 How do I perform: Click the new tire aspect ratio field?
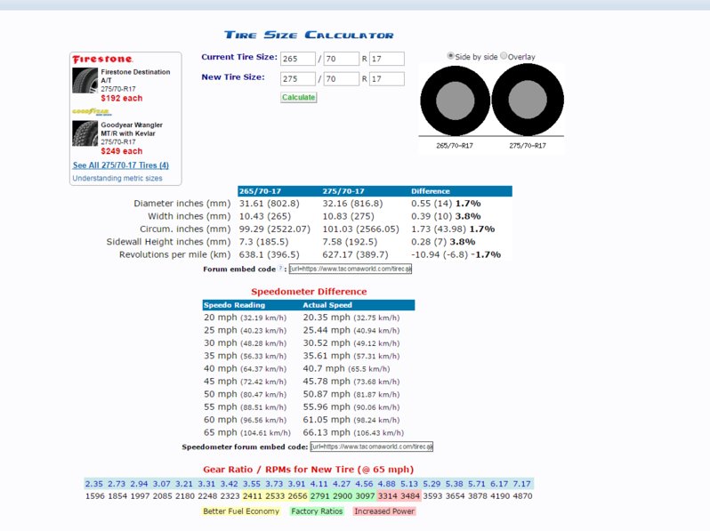[x=342, y=79]
